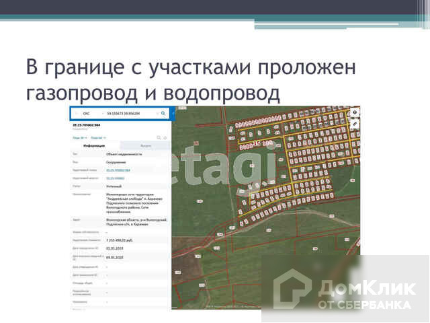This screenshot has height=323, width=430.
Task: Click the zoom-to-object magnifier icon in the panel
Action: point(159,137)
